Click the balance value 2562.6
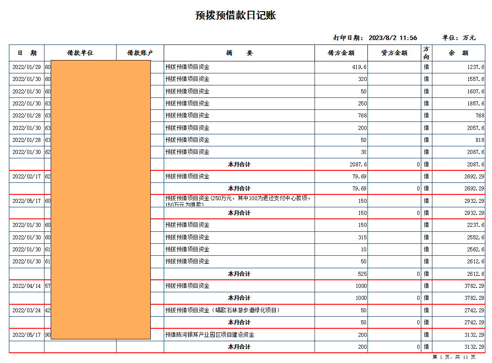This screenshot has width=492, height=363. point(476,250)
